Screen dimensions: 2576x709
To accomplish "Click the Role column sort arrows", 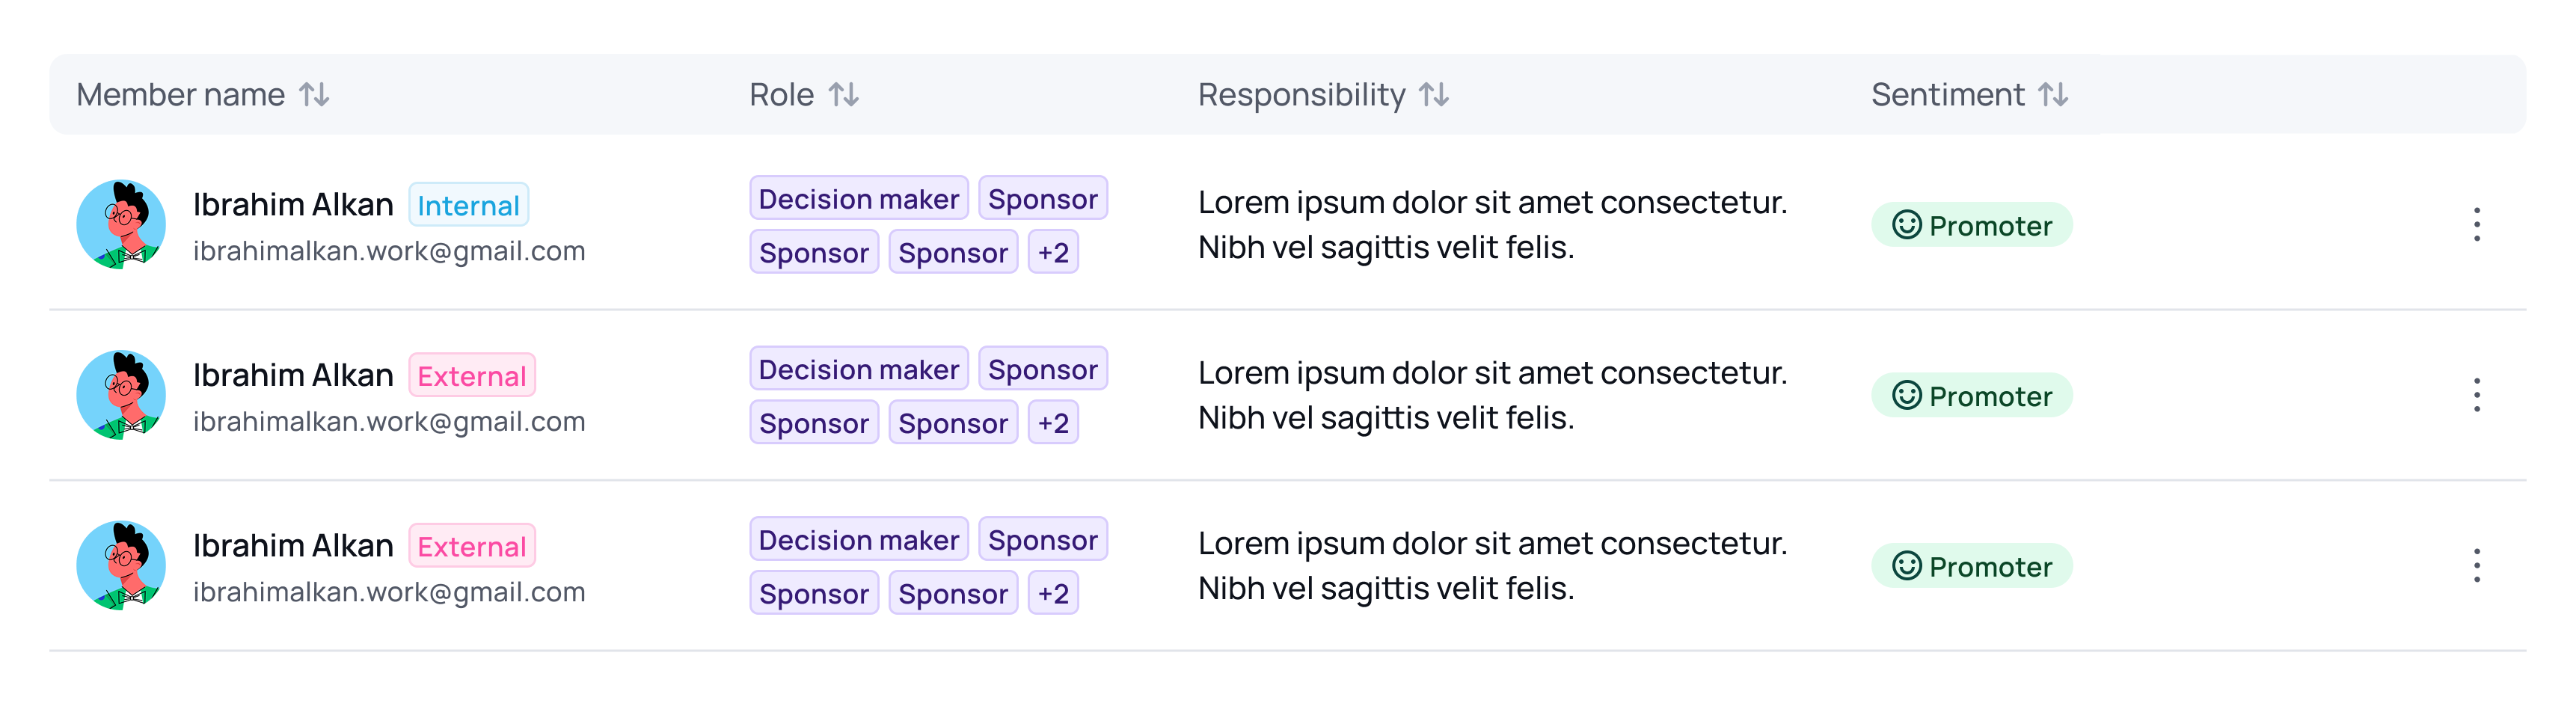I will [x=843, y=95].
